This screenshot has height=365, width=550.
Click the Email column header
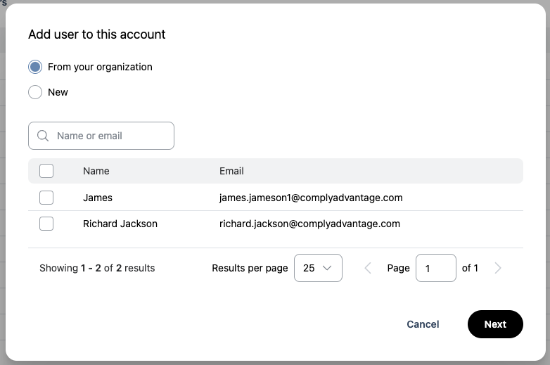coord(231,171)
